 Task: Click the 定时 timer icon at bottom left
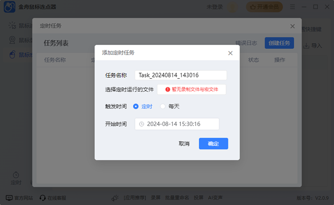[16, 175]
